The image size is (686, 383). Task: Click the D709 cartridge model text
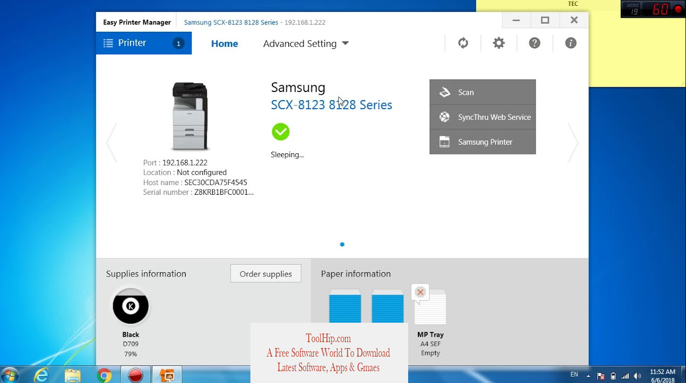(x=131, y=344)
